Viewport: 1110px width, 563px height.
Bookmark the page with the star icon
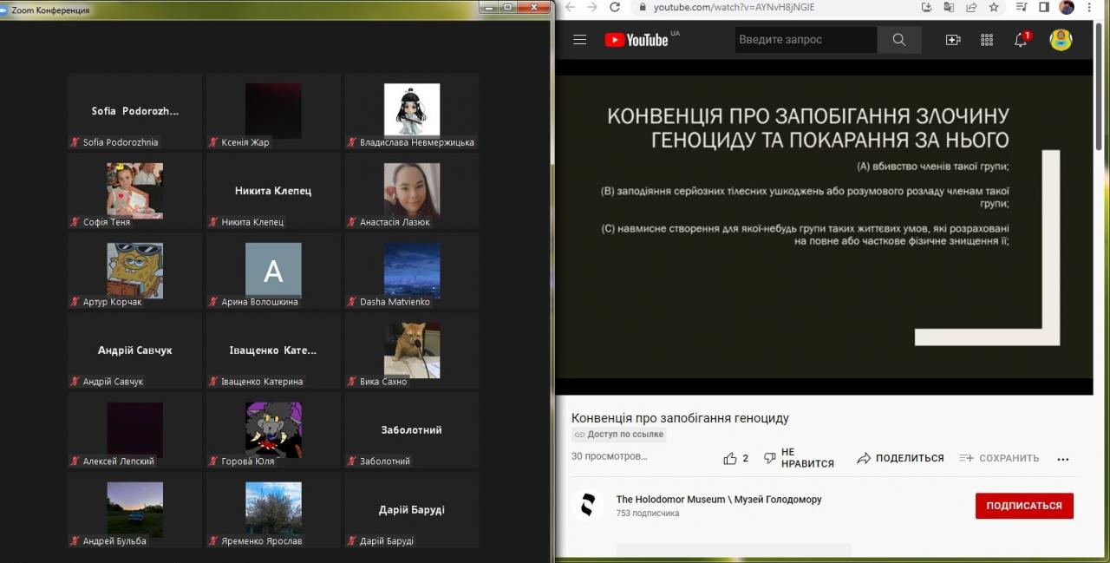coord(994,7)
